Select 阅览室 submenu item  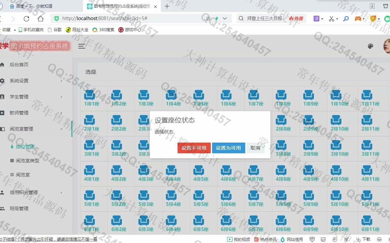[23, 175]
